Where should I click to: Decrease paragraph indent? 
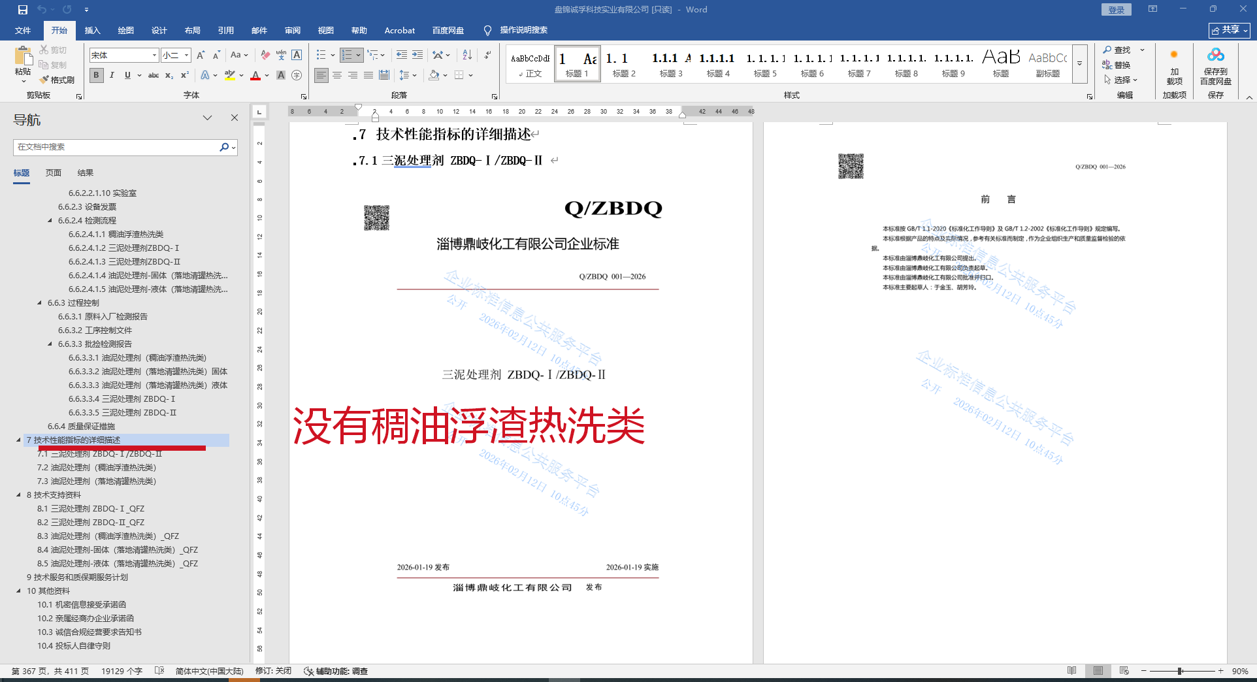[x=401, y=55]
